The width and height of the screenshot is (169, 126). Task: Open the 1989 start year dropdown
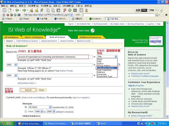[x=42, y=111]
